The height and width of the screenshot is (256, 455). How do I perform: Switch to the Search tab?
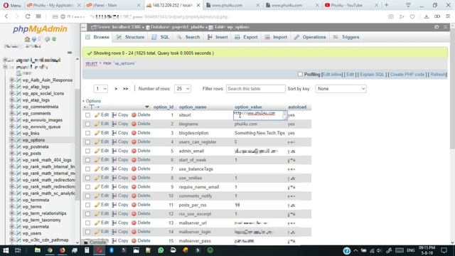point(188,37)
